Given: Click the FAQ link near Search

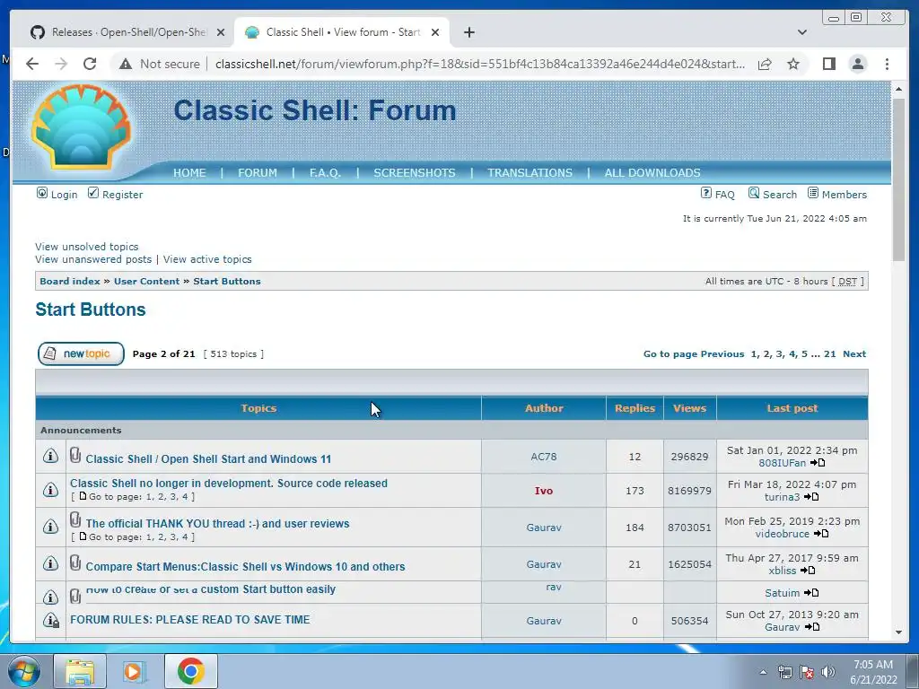Looking at the screenshot, I should [724, 195].
